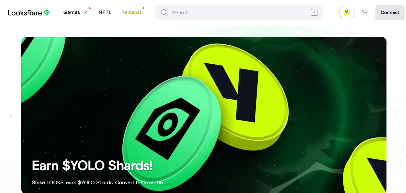Image resolution: width=406 pixels, height=193 pixels.
Task: Click the magnifying glass search icon
Action: coord(164,12)
